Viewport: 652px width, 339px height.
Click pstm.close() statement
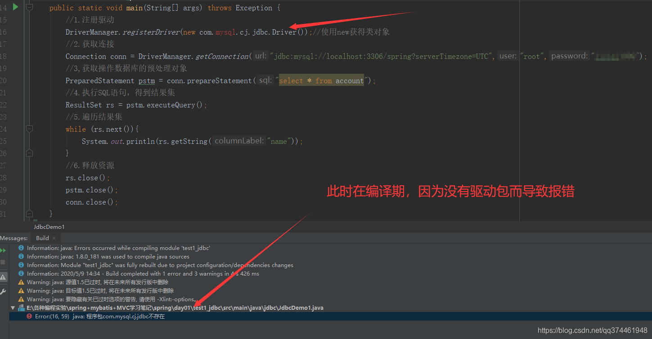91,190
